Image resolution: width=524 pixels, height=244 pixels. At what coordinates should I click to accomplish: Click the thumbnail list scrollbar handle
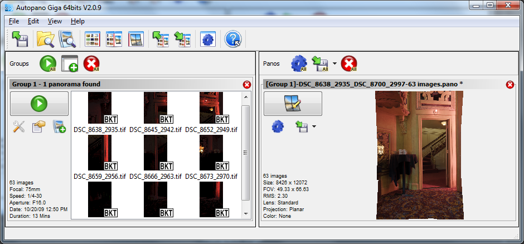click(246, 153)
